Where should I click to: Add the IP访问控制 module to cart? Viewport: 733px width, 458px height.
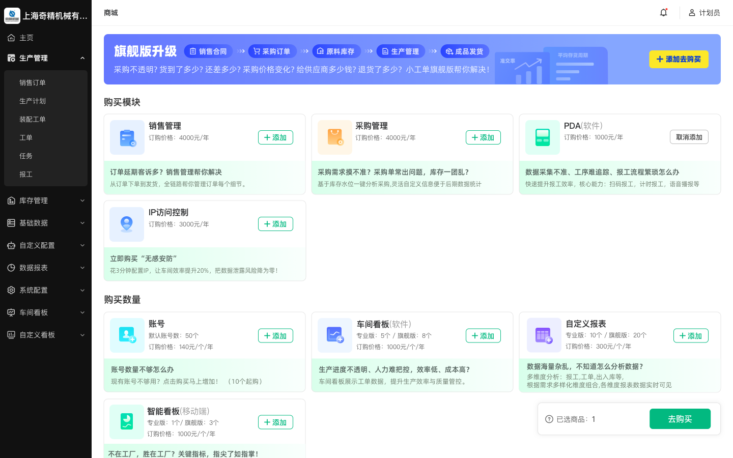pos(275,224)
